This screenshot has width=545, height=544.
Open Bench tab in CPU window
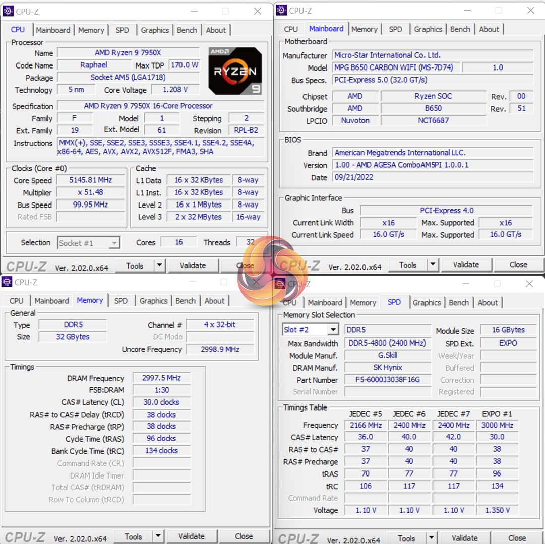[x=187, y=30]
